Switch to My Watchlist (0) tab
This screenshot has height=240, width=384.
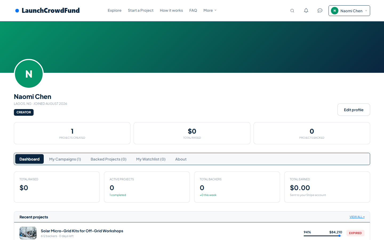point(151,159)
